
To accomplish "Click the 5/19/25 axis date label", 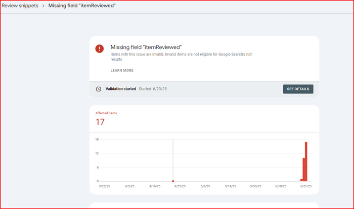I will coord(230,186).
